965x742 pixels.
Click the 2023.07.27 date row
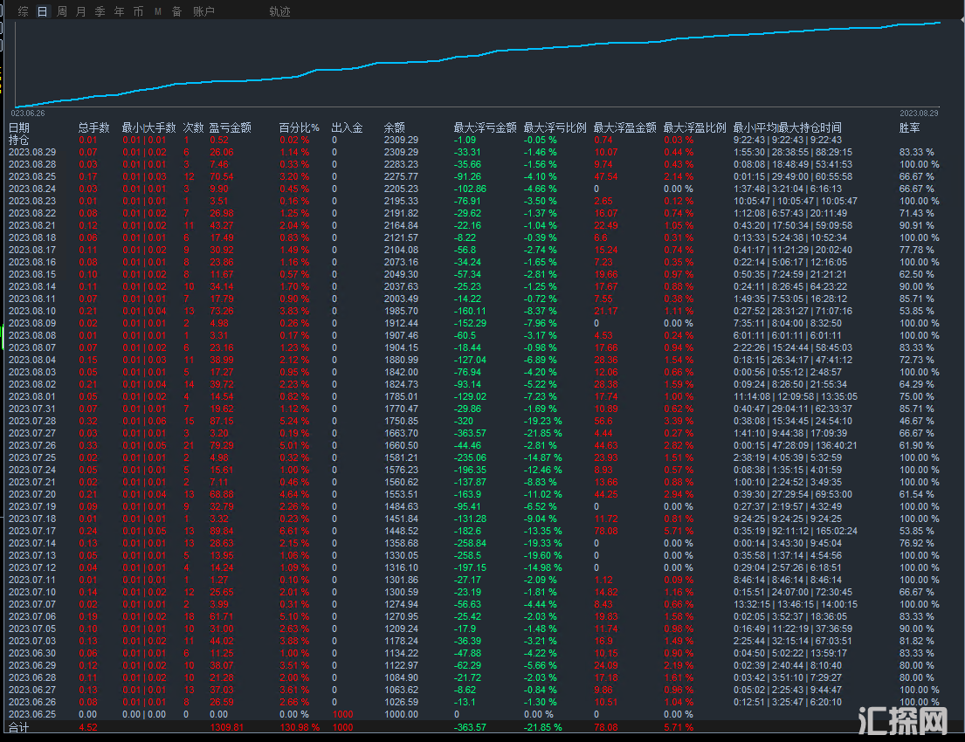tap(31, 433)
